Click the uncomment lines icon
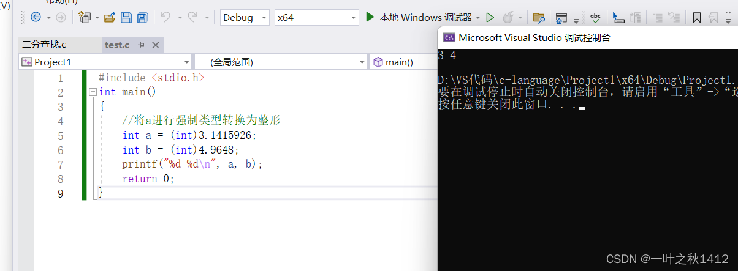Screen dimensions: 738x271 [x=674, y=18]
